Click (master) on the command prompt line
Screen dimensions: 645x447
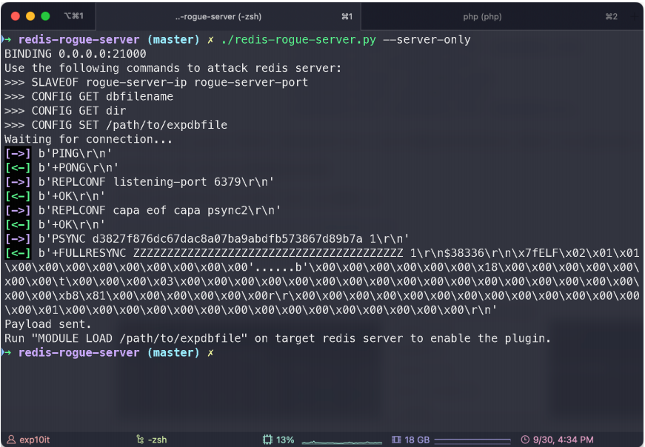click(x=173, y=40)
